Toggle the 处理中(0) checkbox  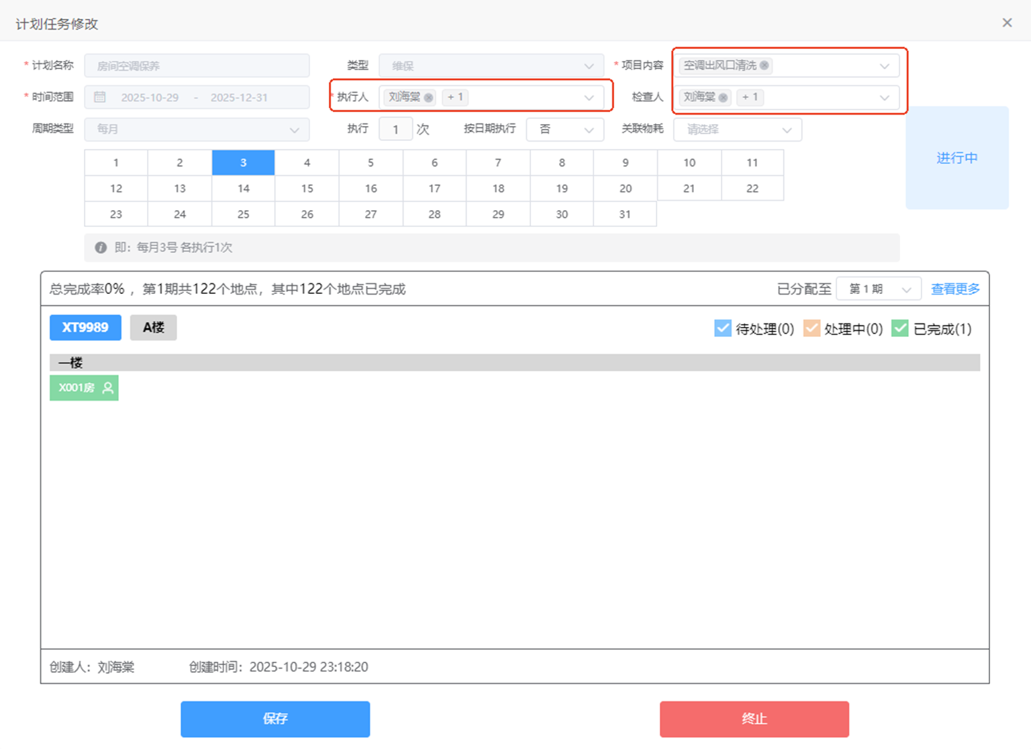tap(812, 328)
